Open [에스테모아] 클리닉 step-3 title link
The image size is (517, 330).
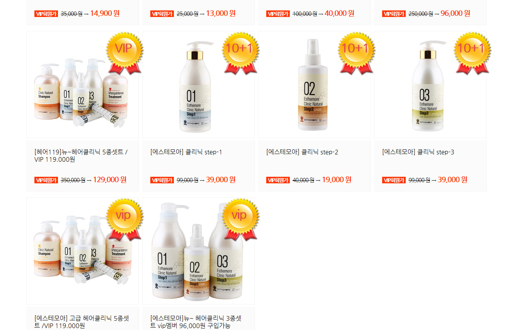coord(418,152)
